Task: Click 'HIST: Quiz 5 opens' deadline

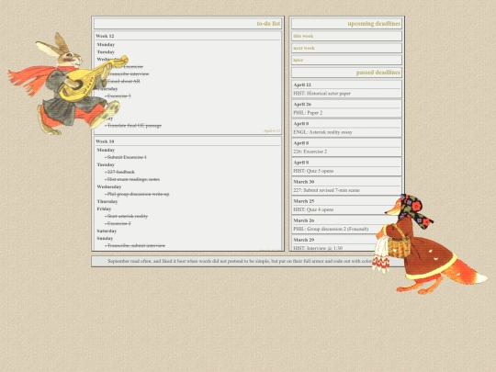Action: pyautogui.click(x=313, y=171)
